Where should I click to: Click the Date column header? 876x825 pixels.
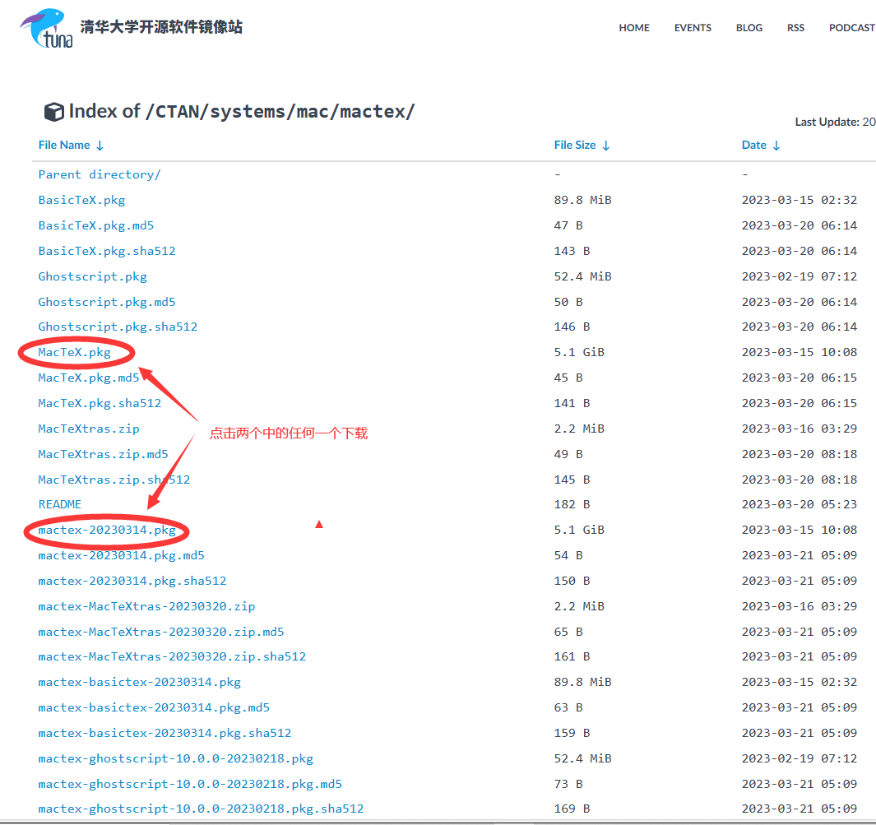[754, 146]
